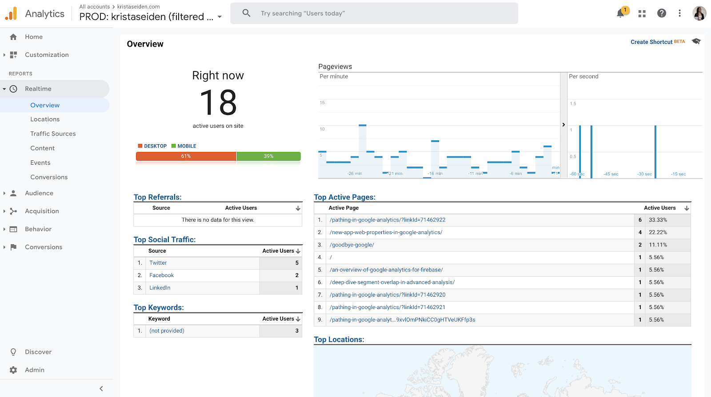This screenshot has height=397, width=711.
Task: Click the Audience person icon
Action: (x=13, y=193)
